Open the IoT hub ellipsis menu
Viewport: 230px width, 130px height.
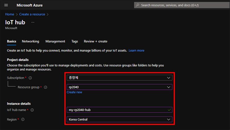(x=33, y=22)
